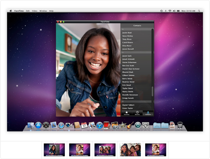This screenshot has width=210, height=159.
Task: Switch to the Favorites tab
Action: pos(126,113)
